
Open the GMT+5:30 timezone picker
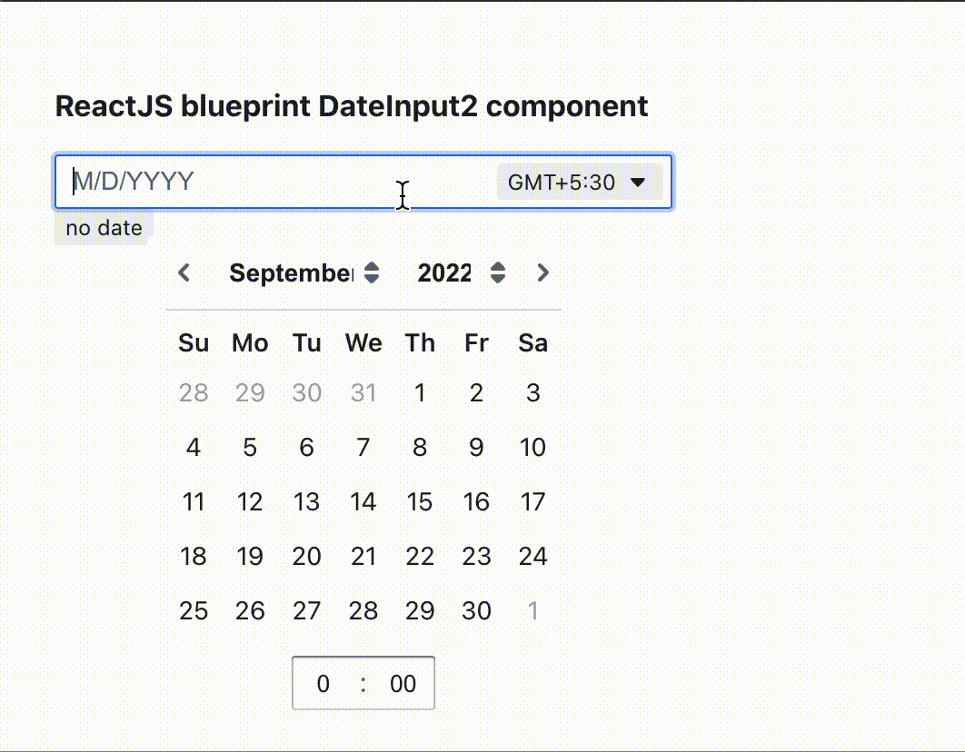coord(576,183)
